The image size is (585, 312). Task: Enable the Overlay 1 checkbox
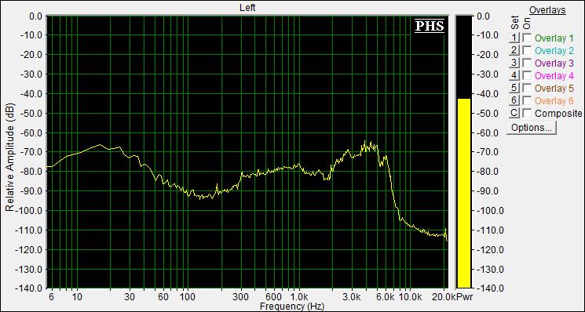coord(527,38)
